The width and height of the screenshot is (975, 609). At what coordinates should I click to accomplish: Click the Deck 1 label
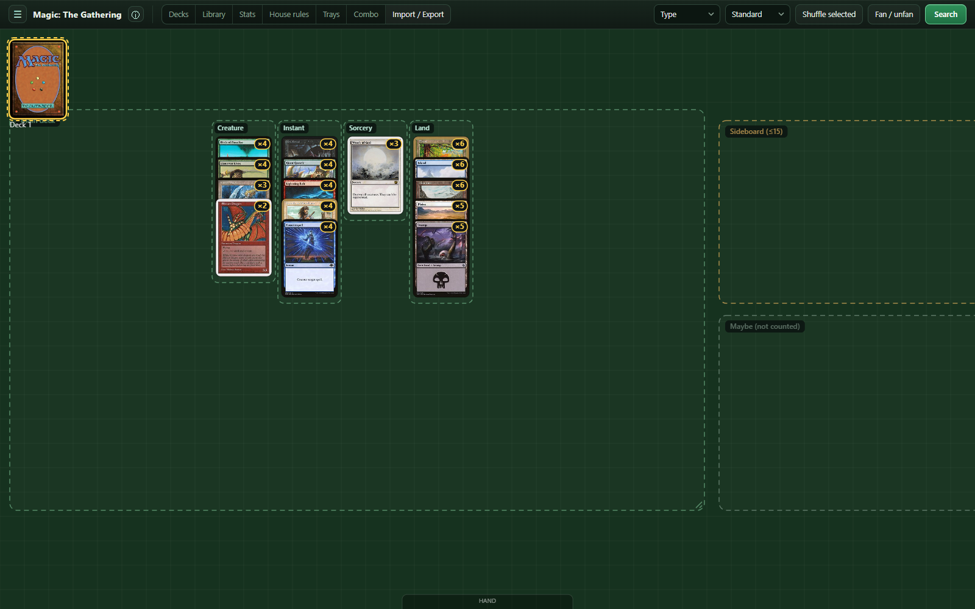(x=20, y=124)
